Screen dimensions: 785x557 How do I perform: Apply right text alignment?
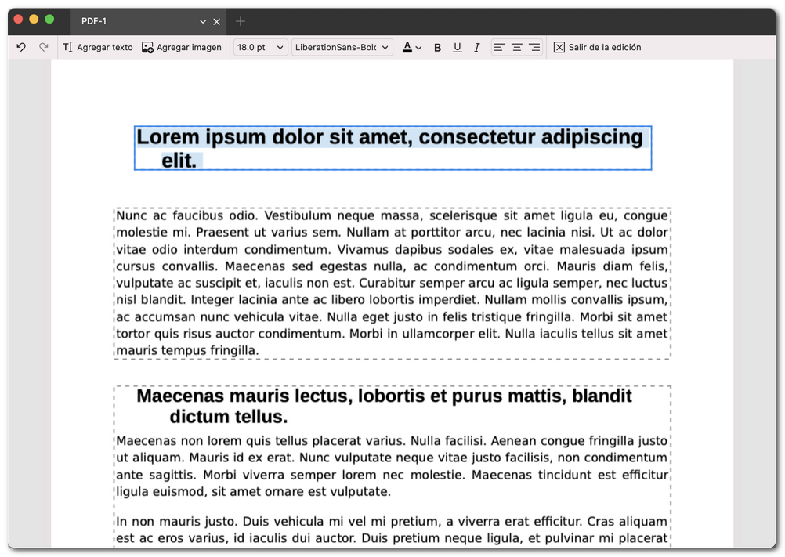click(534, 47)
